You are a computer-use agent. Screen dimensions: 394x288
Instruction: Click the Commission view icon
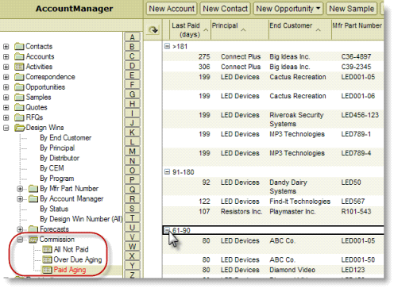coord(33,240)
